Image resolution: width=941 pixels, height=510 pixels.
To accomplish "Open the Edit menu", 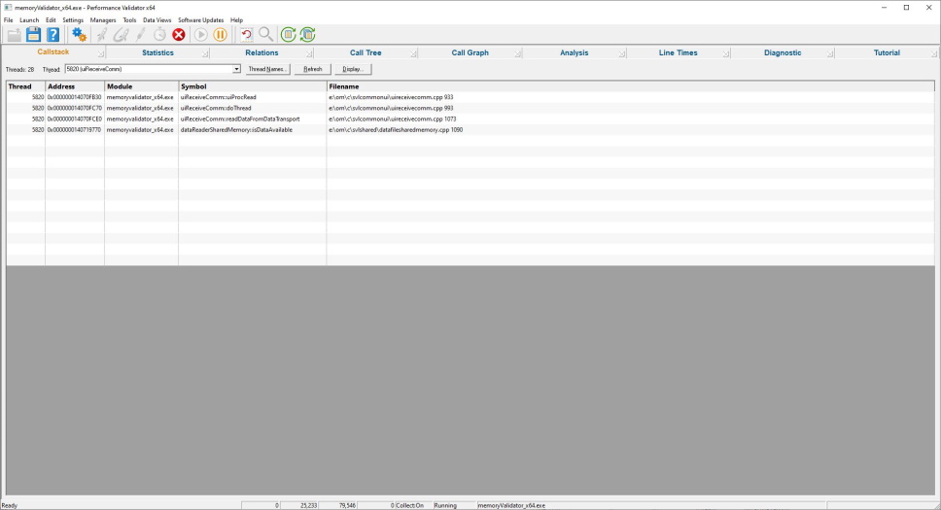I will [x=51, y=19].
